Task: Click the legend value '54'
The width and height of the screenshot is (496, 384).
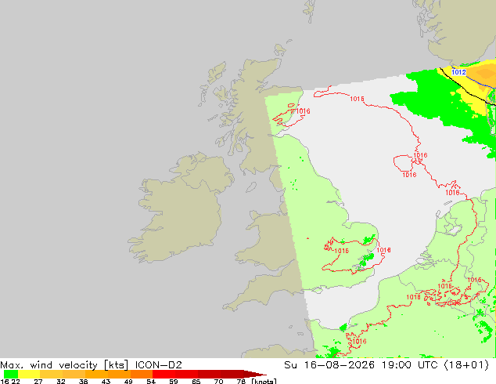Action: pyautogui.click(x=151, y=381)
